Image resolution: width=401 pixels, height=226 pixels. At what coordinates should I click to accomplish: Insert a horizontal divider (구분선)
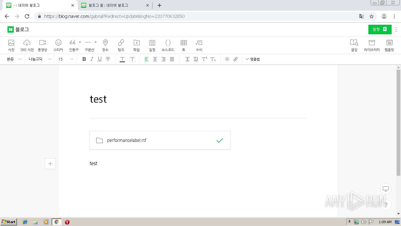point(89,45)
